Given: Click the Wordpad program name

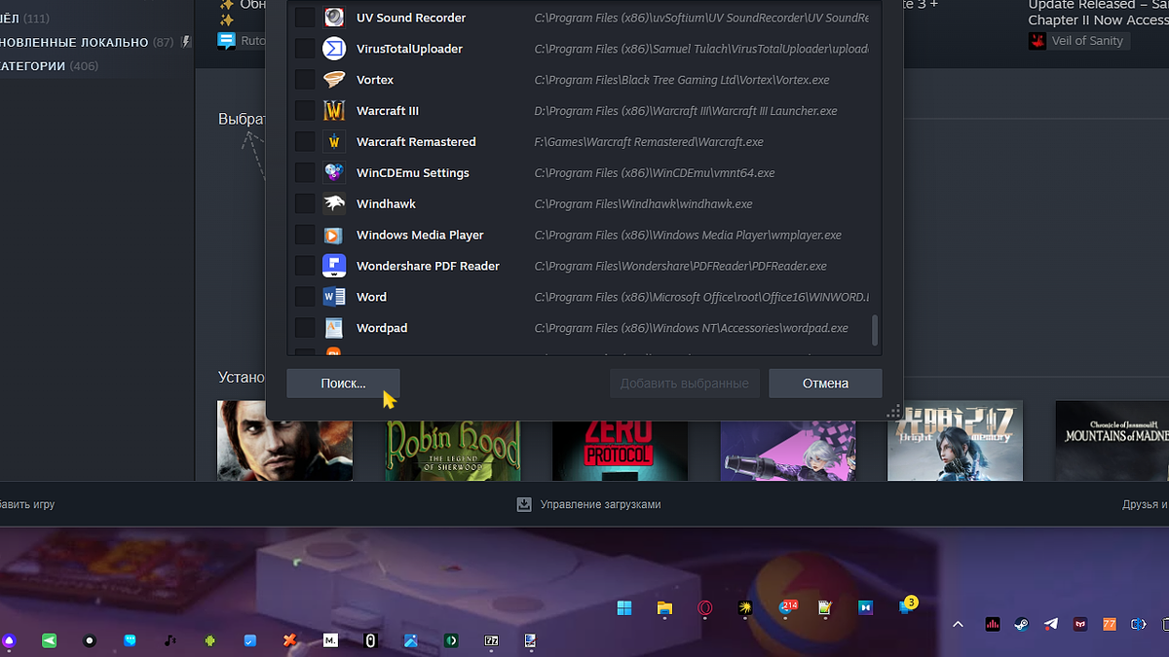Looking at the screenshot, I should pos(382,328).
